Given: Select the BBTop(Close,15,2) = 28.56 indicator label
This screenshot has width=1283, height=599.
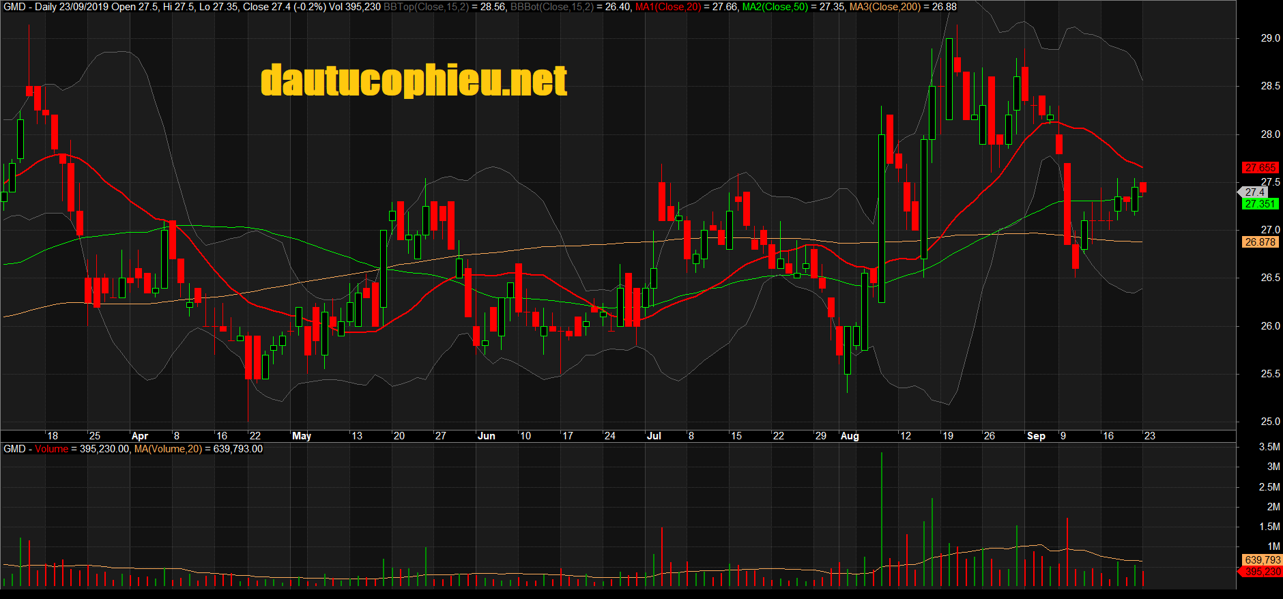Looking at the screenshot, I should tap(445, 7).
